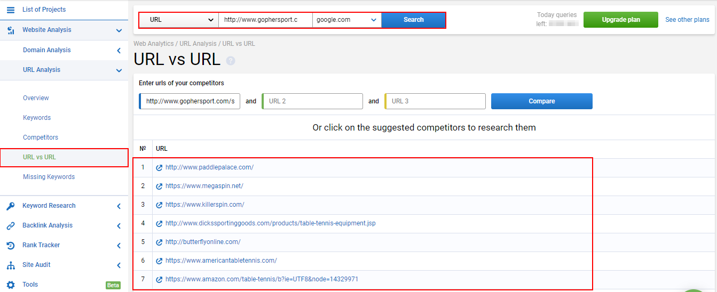
Task: Click the Backlink Analysis chain icon
Action: pyautogui.click(x=11, y=225)
